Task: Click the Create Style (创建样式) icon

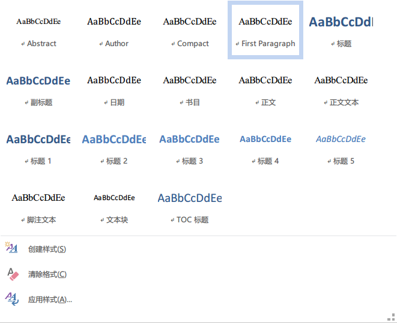Action: point(11,247)
